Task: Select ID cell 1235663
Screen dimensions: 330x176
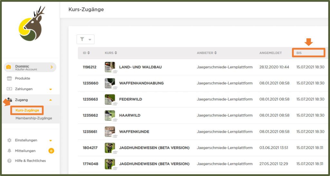Action: [90, 99]
